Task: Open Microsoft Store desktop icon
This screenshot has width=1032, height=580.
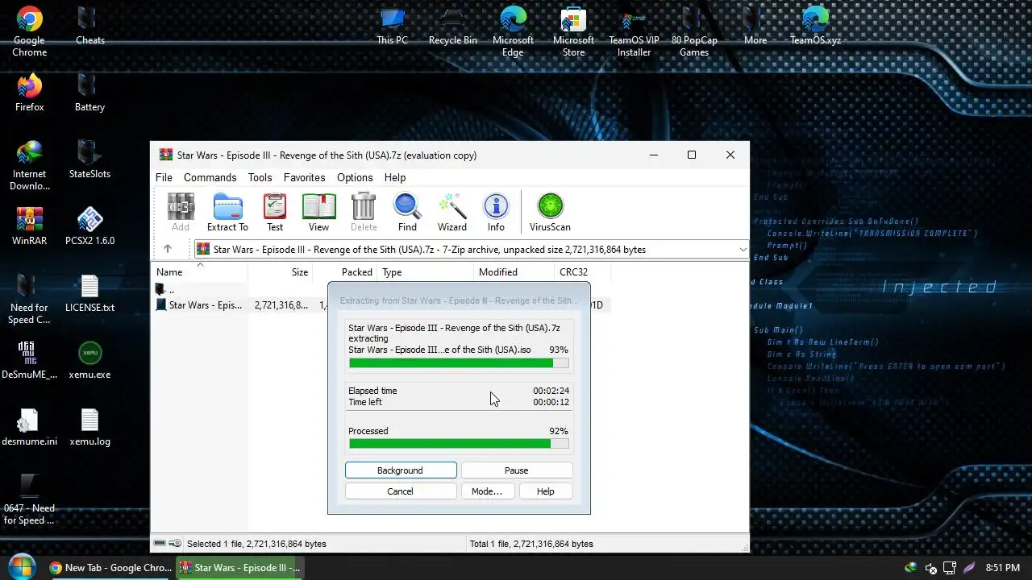Action: point(573,32)
